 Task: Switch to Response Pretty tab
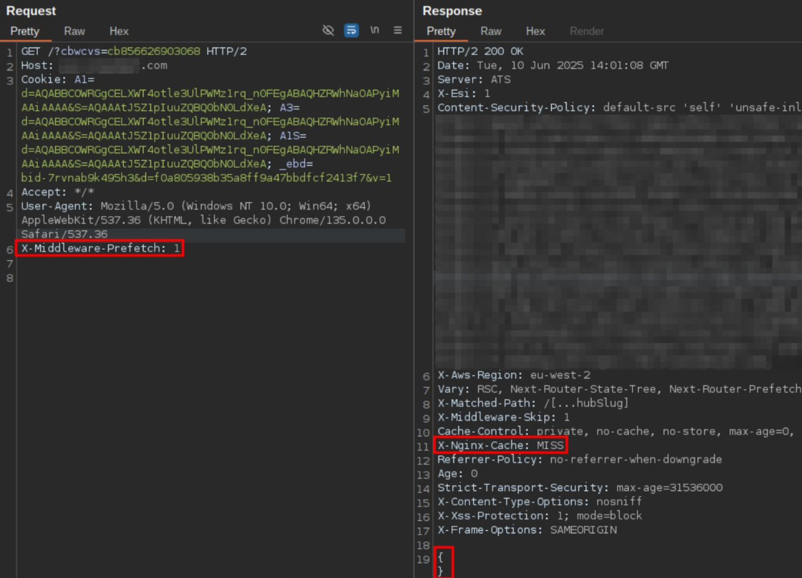[x=441, y=32]
